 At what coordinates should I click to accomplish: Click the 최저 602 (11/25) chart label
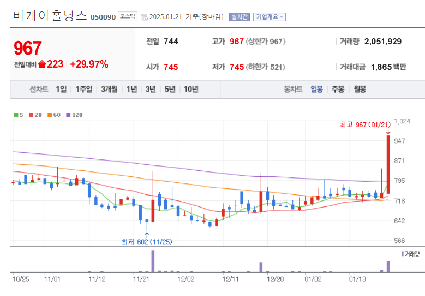[147, 242]
